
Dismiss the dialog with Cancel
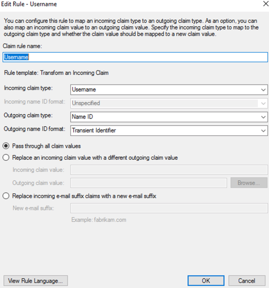coord(247,281)
